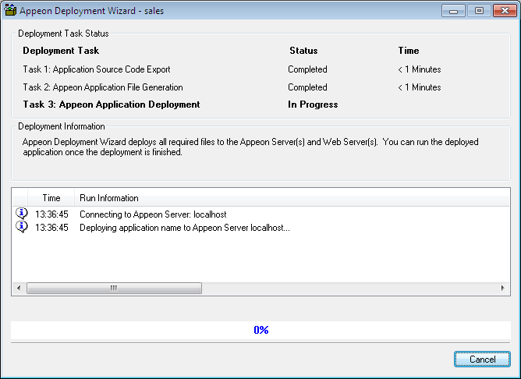
Task: Click 'Task 1: Application Source Code Export'
Action: pyautogui.click(x=97, y=69)
